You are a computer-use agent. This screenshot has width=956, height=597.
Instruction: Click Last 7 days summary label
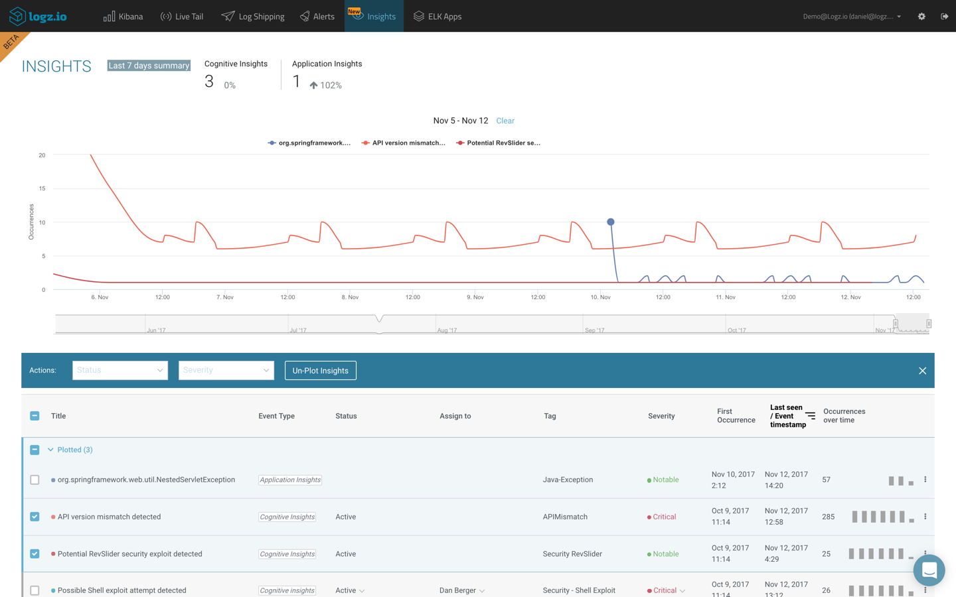149,66
